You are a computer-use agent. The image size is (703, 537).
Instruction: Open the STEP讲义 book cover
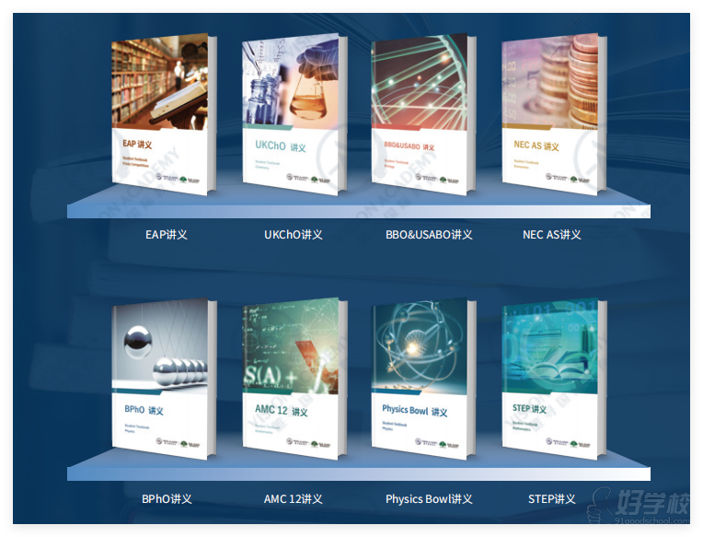tap(554, 379)
